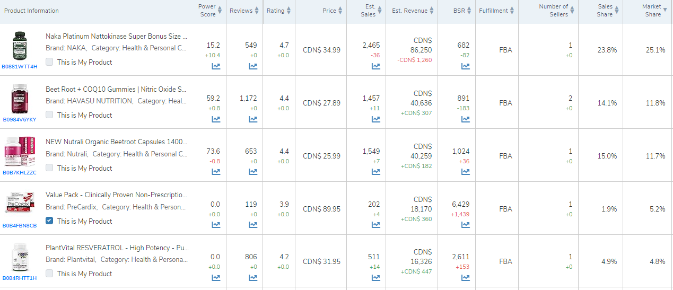Open Power Score trend chart for Naka Nattokinase
Image resolution: width=673 pixels, height=290 pixels.
(216, 66)
